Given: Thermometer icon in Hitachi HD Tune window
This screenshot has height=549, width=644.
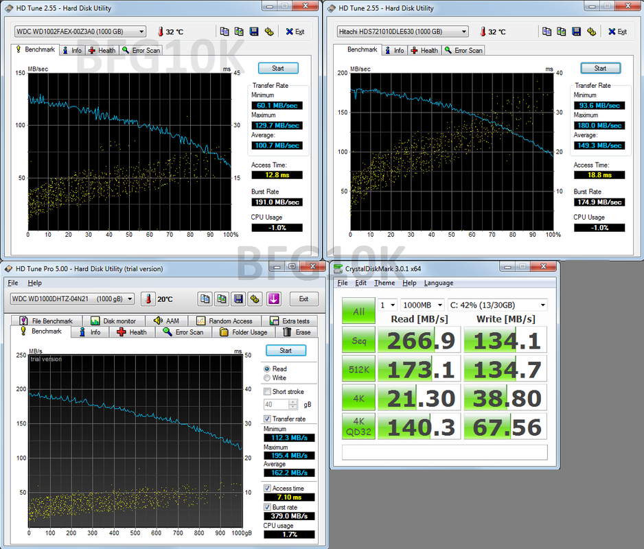Looking at the screenshot, I should 483,32.
